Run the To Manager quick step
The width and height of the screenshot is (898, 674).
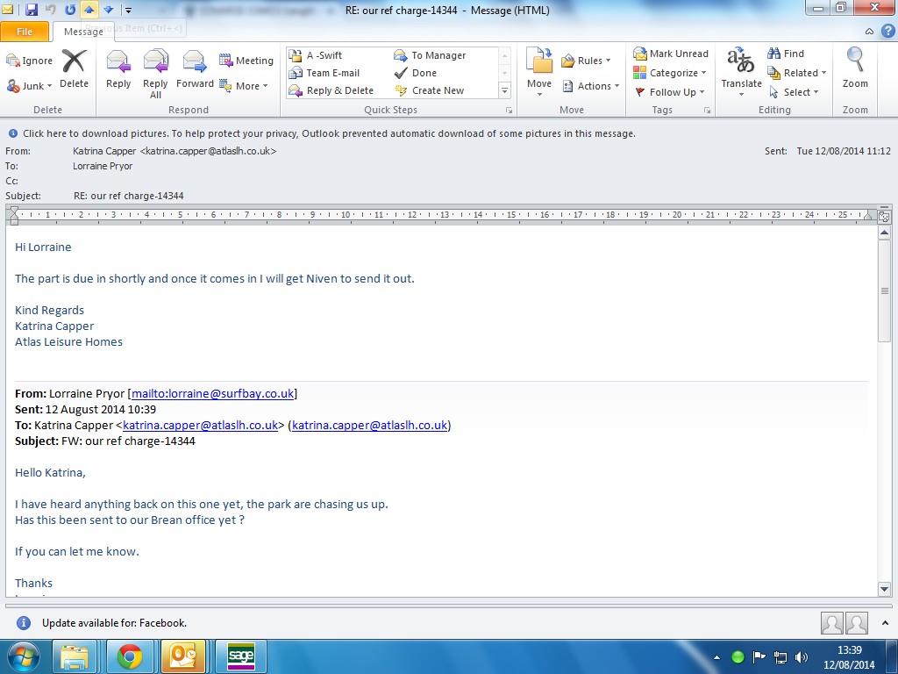(x=430, y=55)
